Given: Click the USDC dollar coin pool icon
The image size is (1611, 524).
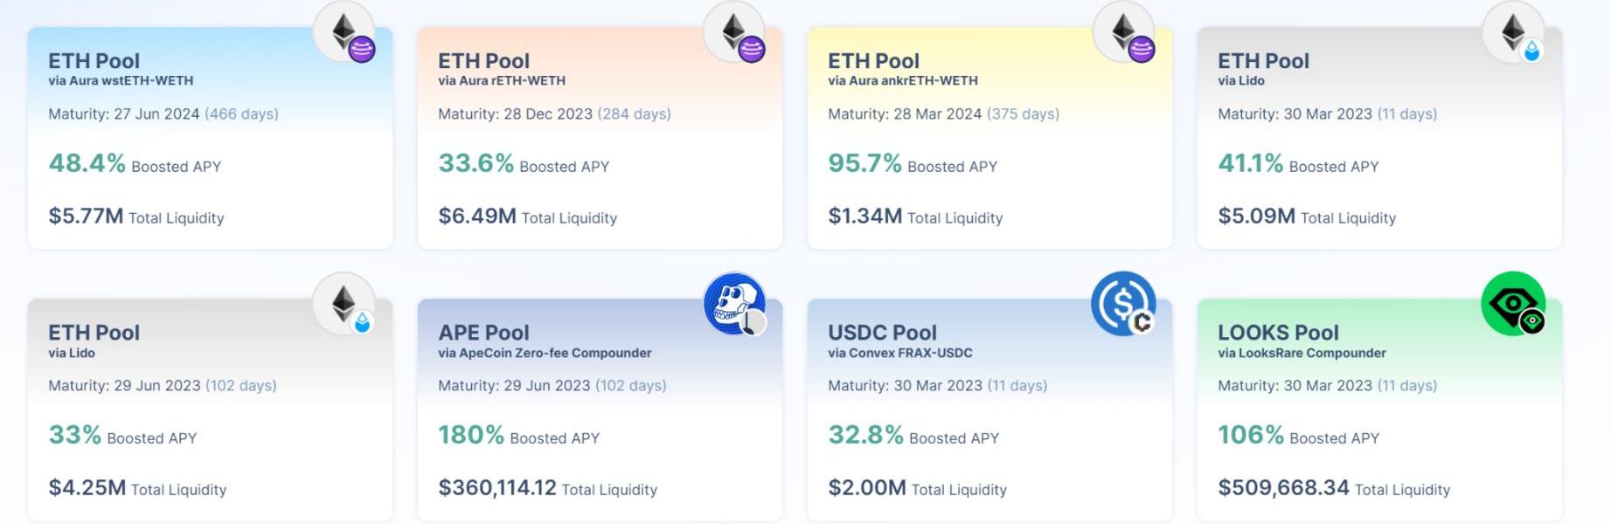Looking at the screenshot, I should click(1124, 304).
